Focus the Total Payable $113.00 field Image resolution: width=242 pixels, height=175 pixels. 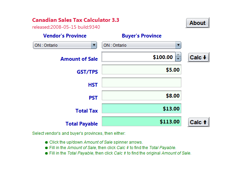click(x=142, y=121)
